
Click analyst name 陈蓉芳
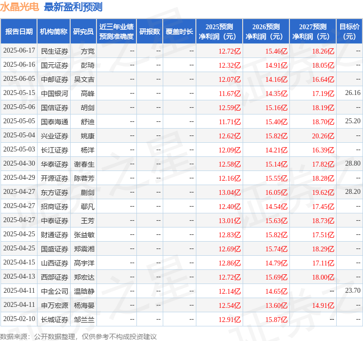(x=84, y=178)
